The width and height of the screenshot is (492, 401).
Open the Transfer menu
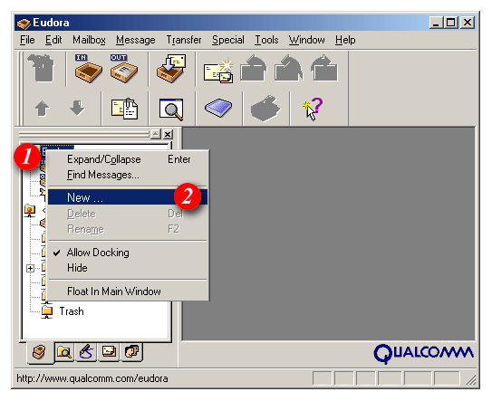[x=184, y=40]
